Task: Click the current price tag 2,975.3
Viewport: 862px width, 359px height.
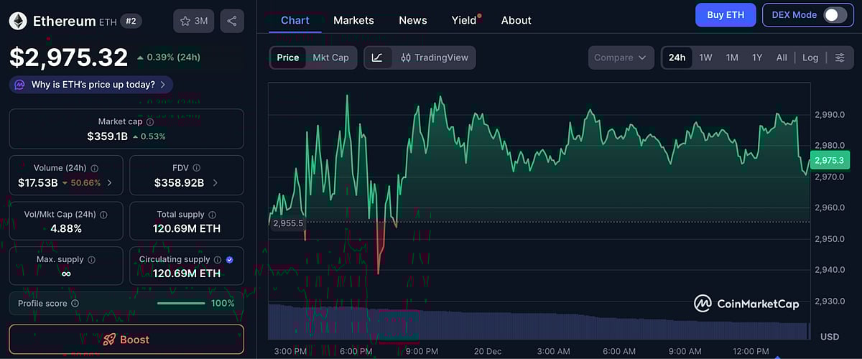Action: point(830,161)
